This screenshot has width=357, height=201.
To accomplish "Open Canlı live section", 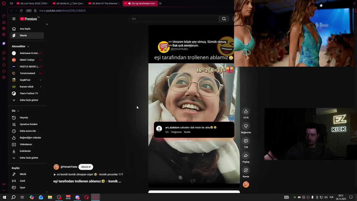I will coord(27,181).
